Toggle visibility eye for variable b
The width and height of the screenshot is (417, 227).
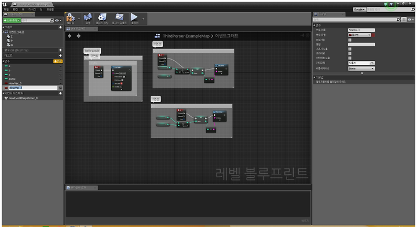tap(60, 71)
